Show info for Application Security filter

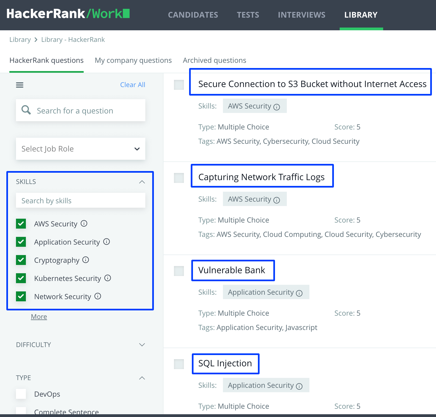click(107, 242)
